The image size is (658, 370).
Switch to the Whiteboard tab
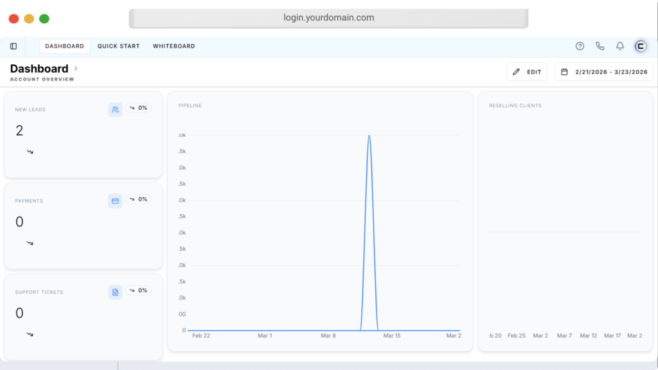point(173,46)
